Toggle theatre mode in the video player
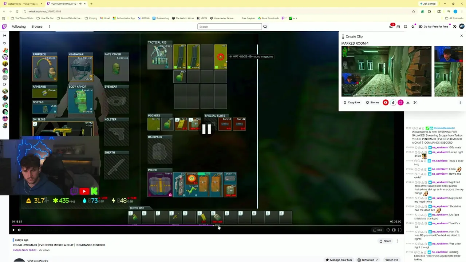This screenshot has width=466, height=262. (x=394, y=230)
